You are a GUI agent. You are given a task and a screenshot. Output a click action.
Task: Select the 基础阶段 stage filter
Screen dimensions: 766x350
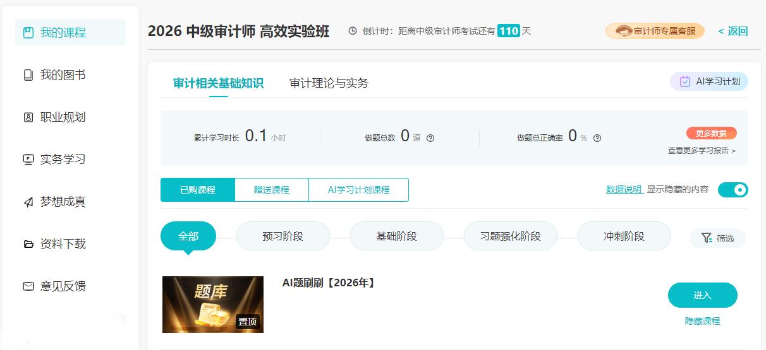397,236
